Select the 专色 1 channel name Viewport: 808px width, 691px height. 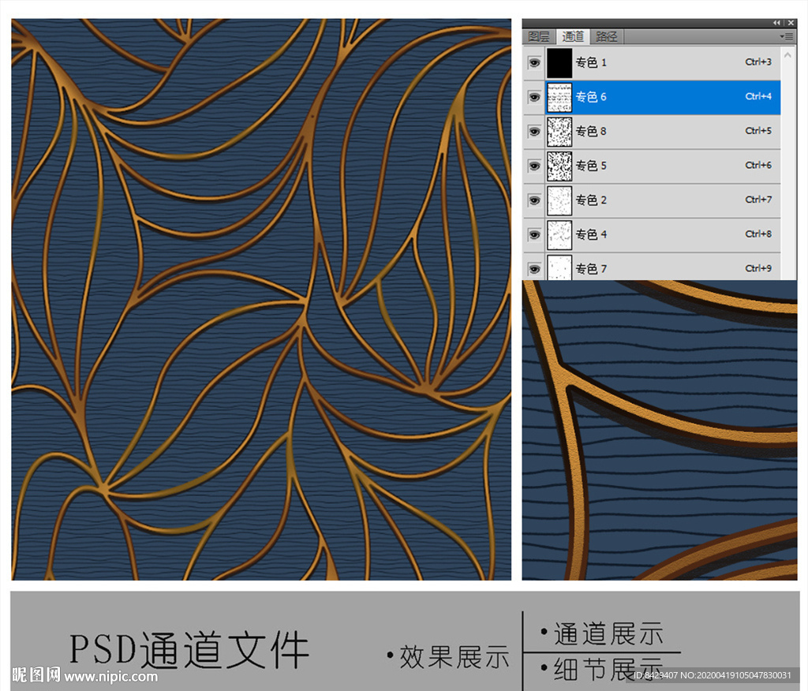(591, 63)
